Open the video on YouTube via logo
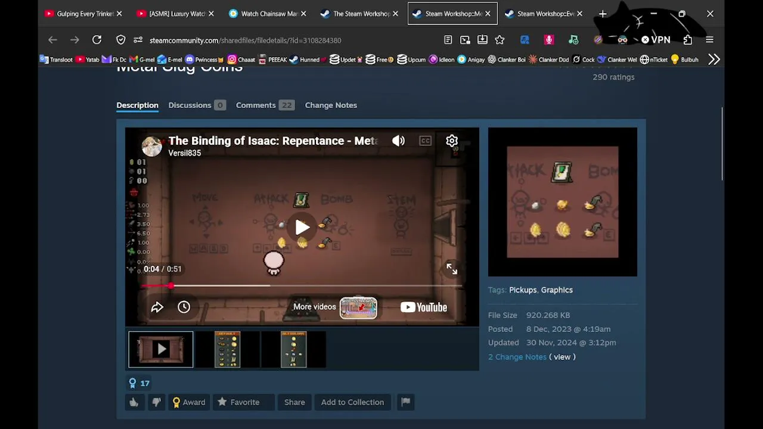This screenshot has height=429, width=763. (x=424, y=307)
